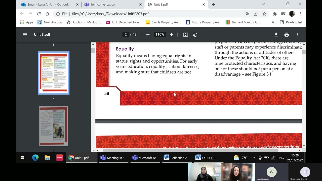Open the PDF viewer more actions menu
322x181 pixels.
coord(297,35)
